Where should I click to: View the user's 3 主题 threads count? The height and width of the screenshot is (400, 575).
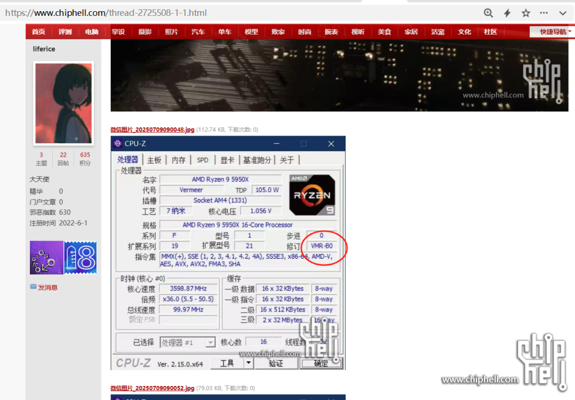pyautogui.click(x=41, y=159)
